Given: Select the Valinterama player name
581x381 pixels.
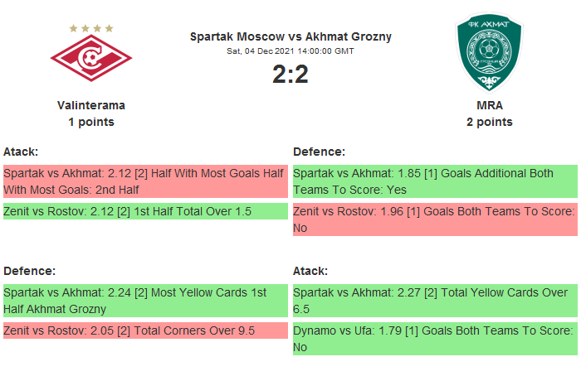Looking at the screenshot, I should 91,105.
